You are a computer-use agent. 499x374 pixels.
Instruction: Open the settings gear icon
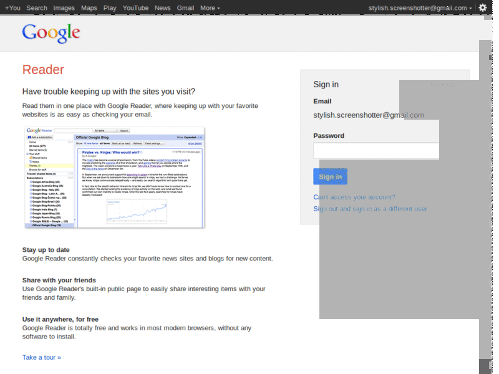click(482, 7)
